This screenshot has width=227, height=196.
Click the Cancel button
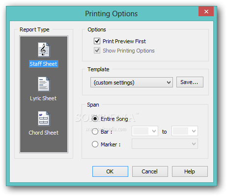pyautogui.click(x=150, y=171)
